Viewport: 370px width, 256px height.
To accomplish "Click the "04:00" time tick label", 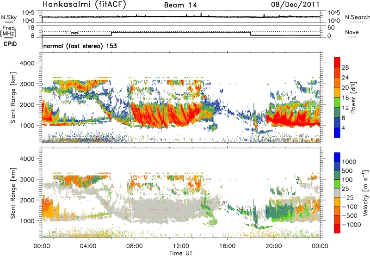I will (x=88, y=246).
